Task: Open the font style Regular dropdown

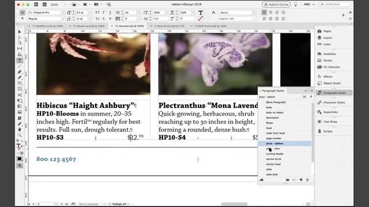Action: pos(63,18)
